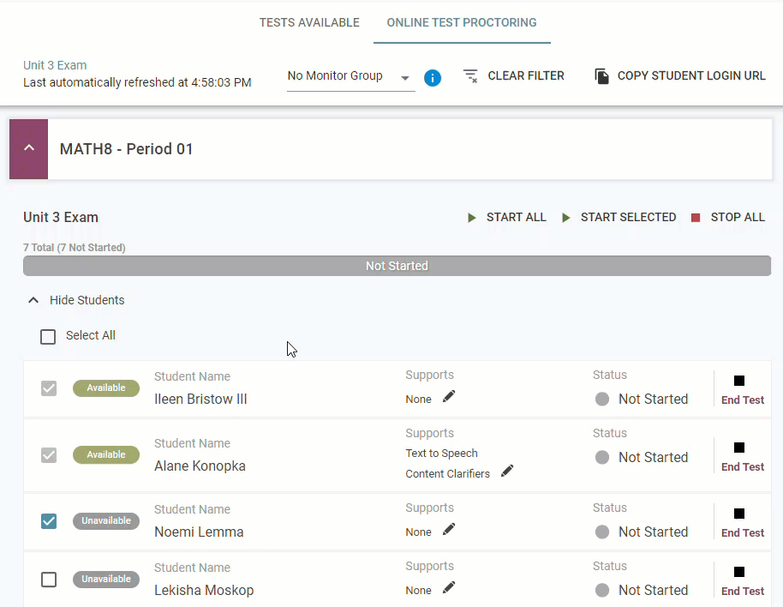End test for Alane Konopka
The height and width of the screenshot is (607, 783).
741,456
